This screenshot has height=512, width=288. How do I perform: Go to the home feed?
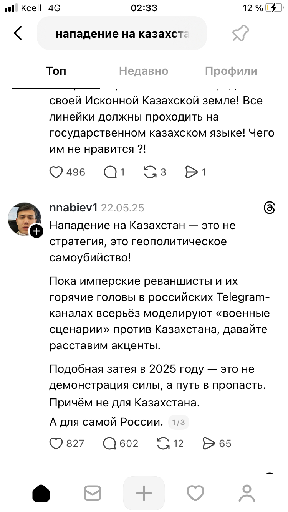pos(41,493)
